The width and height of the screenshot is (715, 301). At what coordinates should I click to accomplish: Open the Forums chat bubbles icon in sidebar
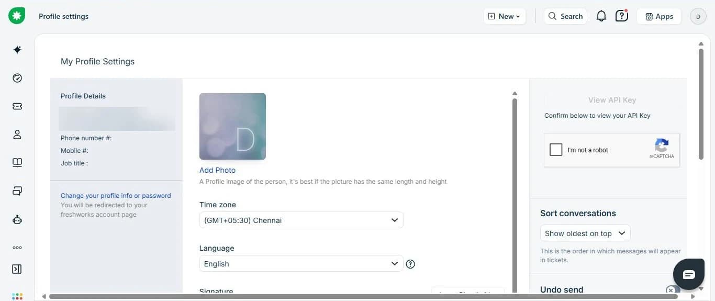coord(17,191)
